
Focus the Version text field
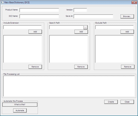click(x=80, y=10)
